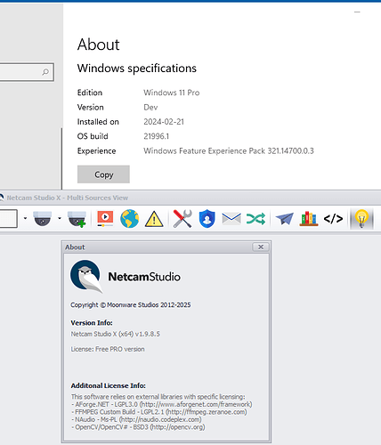Click the empty box at toolbar left
Screen dimensions: 381x445
pos(8,219)
